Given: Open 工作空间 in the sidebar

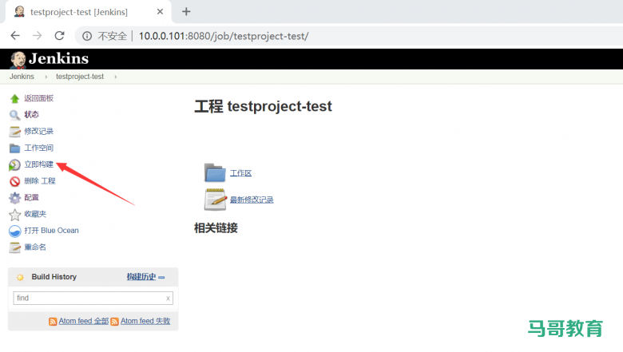Looking at the screenshot, I should [x=38, y=148].
